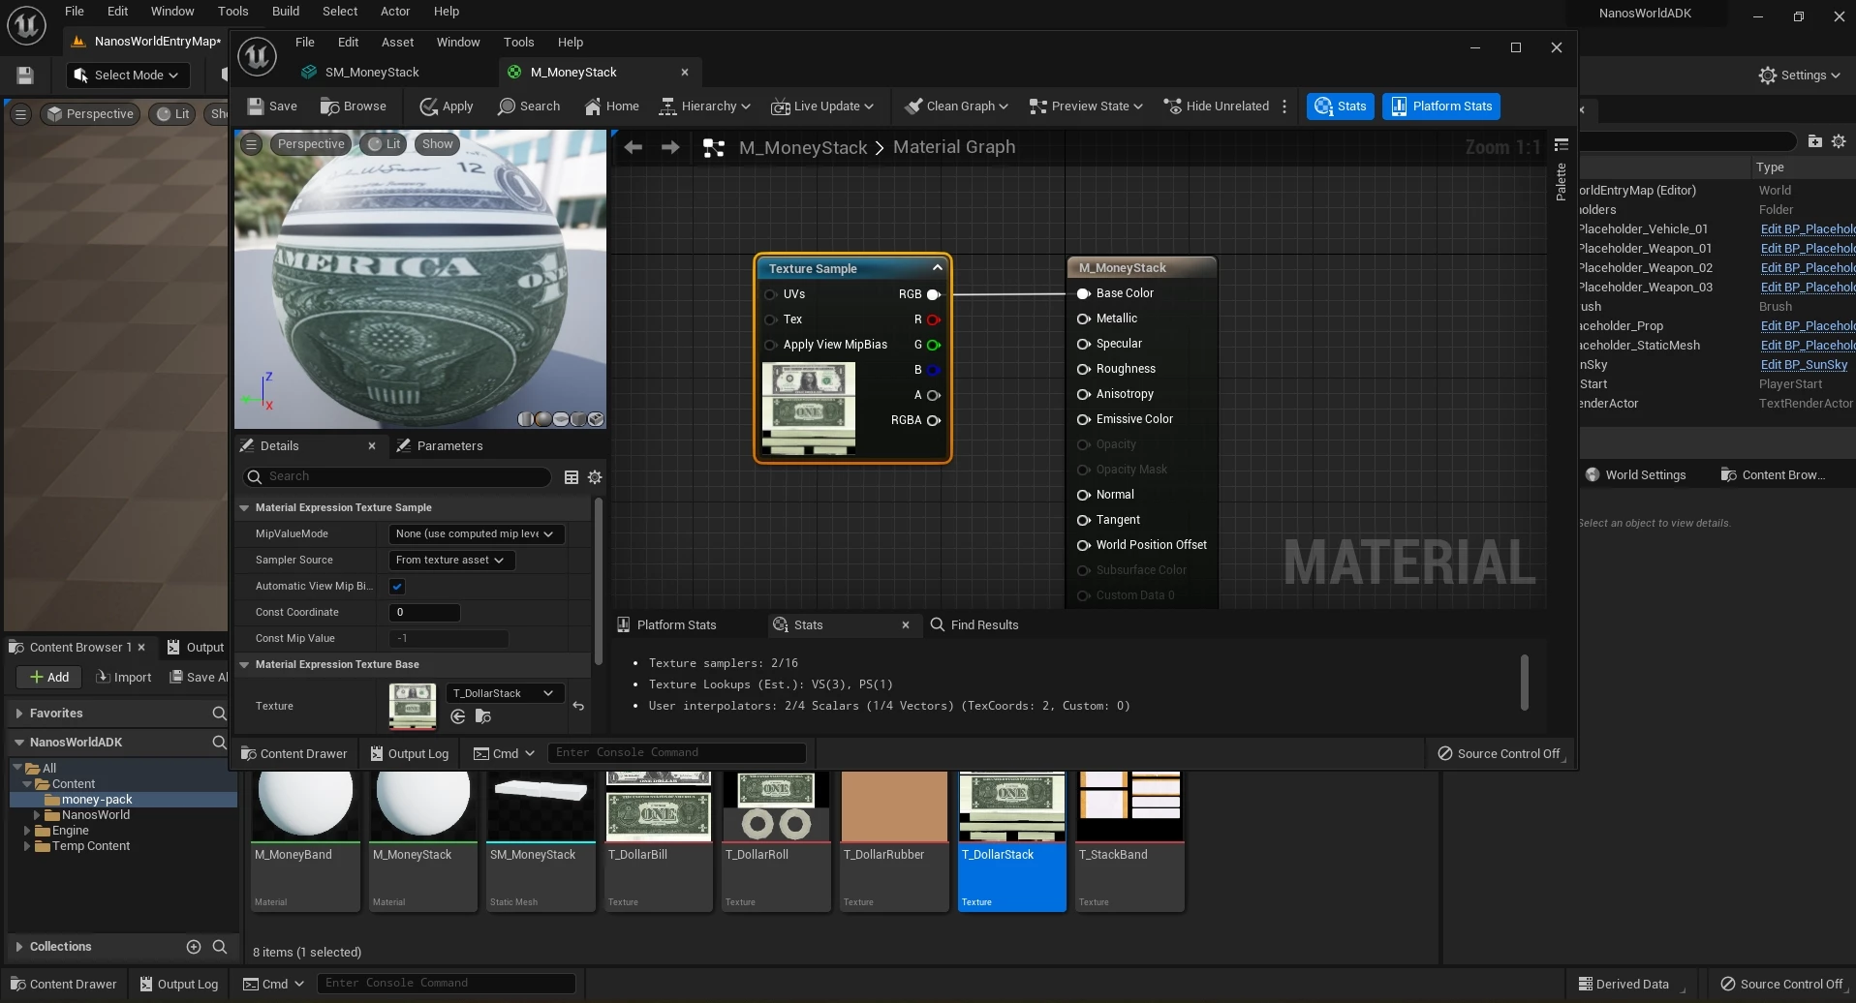Click Edit BP_SunSky link in outliner
1856x1003 pixels.
[x=1803, y=365]
